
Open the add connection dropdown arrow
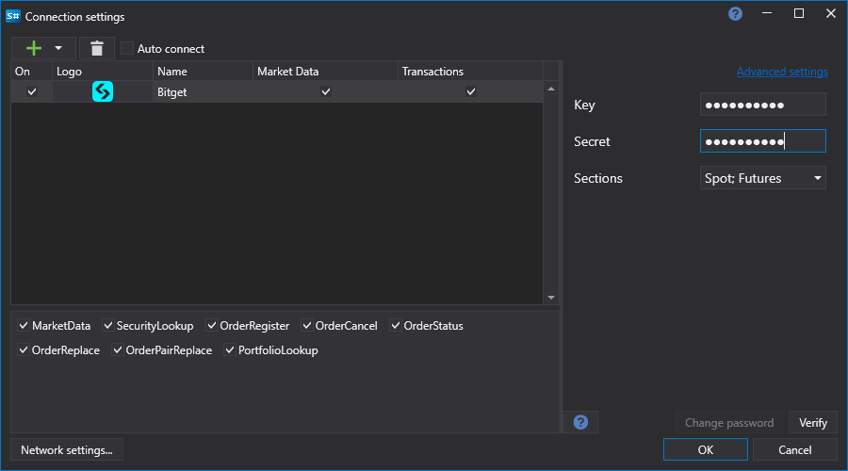[x=58, y=48]
